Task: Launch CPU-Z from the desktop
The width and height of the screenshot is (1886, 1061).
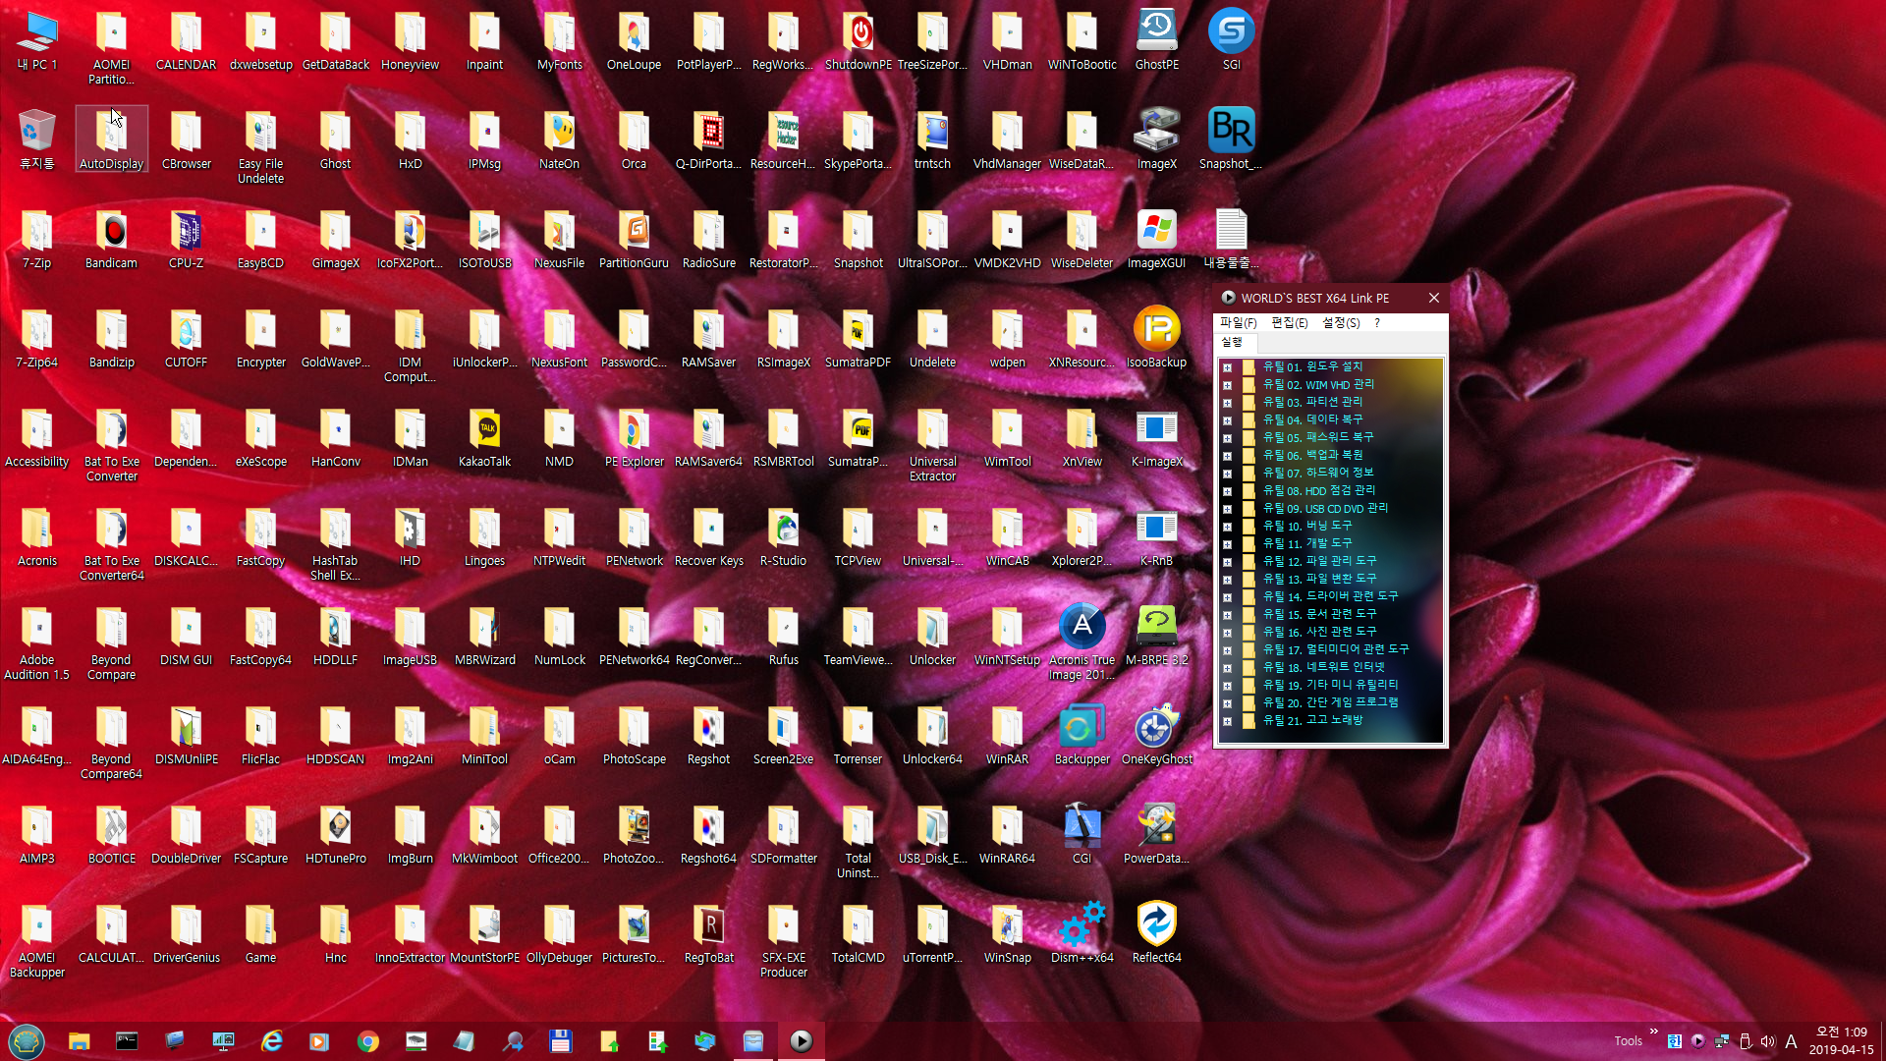Action: [186, 240]
